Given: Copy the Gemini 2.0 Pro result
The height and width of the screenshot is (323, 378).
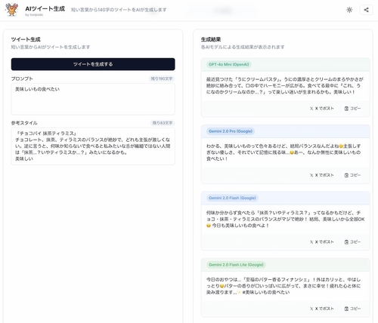Looking at the screenshot, I should click(352, 175).
